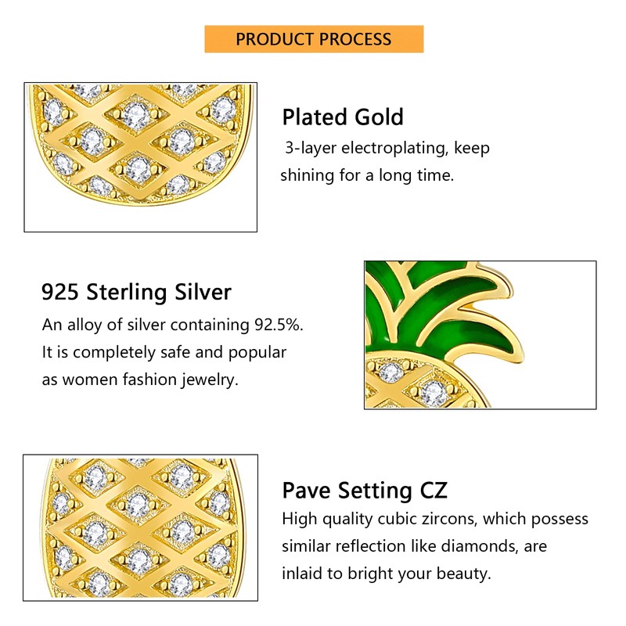Click "High quality cubic zircons, which possess" line
Image resolution: width=626 pixels, height=626 pixels.
point(434,519)
